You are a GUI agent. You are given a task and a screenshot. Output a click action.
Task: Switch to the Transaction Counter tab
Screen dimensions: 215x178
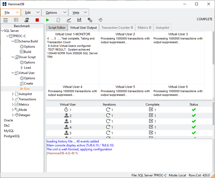tap(117, 28)
